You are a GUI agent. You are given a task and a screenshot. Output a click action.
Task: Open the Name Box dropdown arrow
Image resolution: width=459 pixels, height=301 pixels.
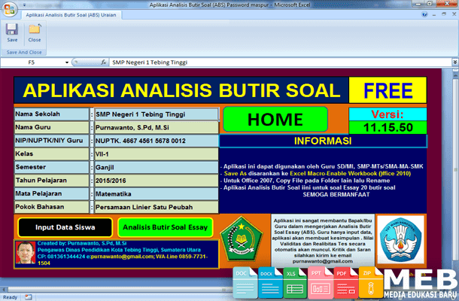67,62
